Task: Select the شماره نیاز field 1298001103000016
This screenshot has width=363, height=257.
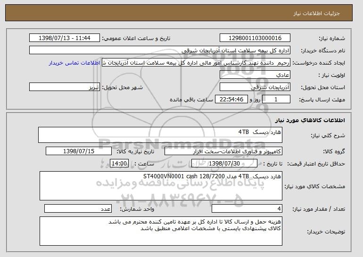Action: pos(255,38)
